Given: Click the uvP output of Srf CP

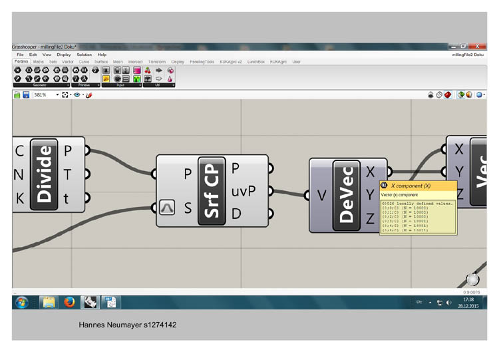Looking at the screenshot, I should (243, 191).
